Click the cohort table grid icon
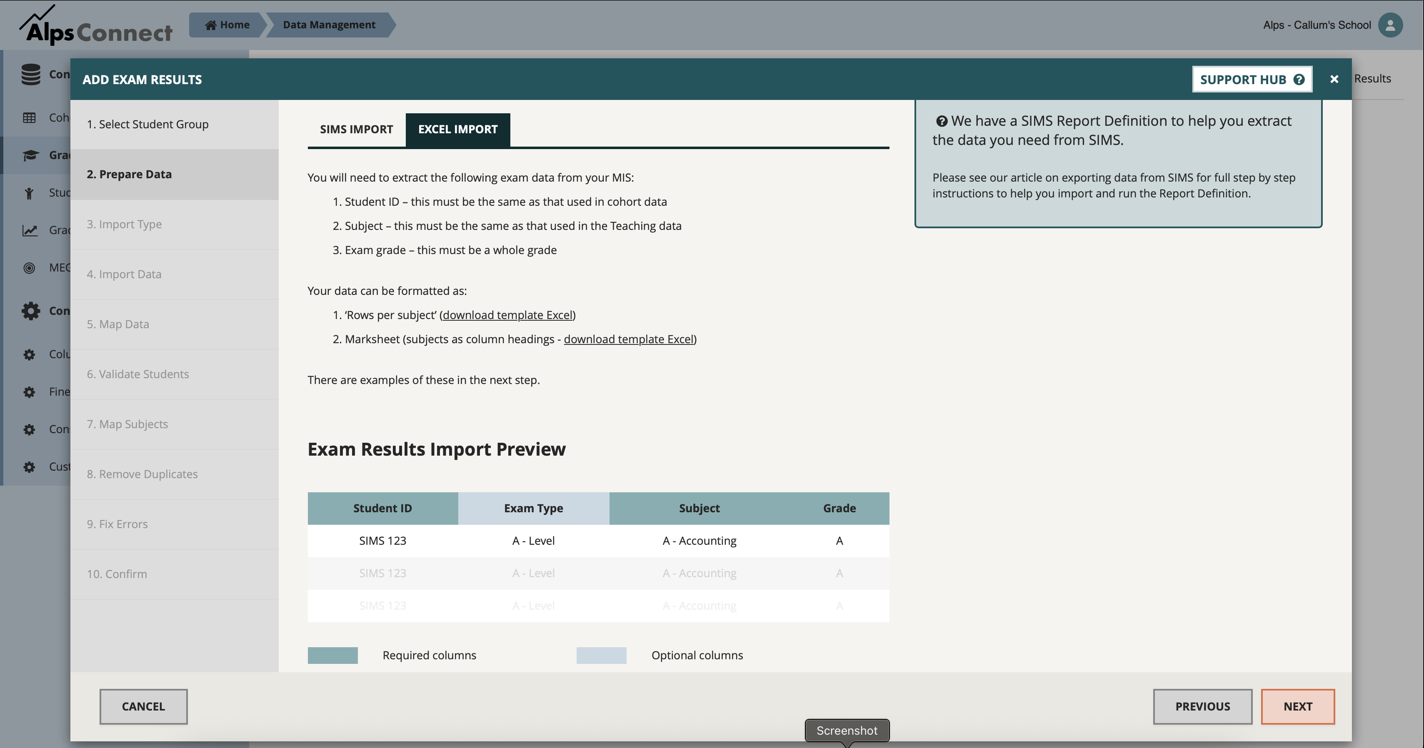 pyautogui.click(x=29, y=118)
